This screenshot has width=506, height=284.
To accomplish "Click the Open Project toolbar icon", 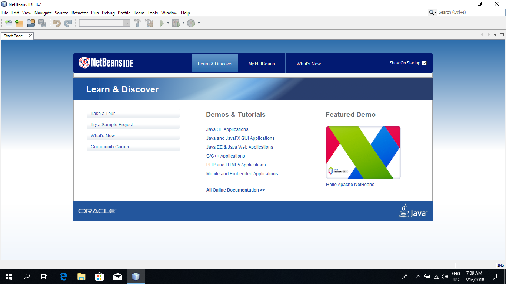I will 31,23.
